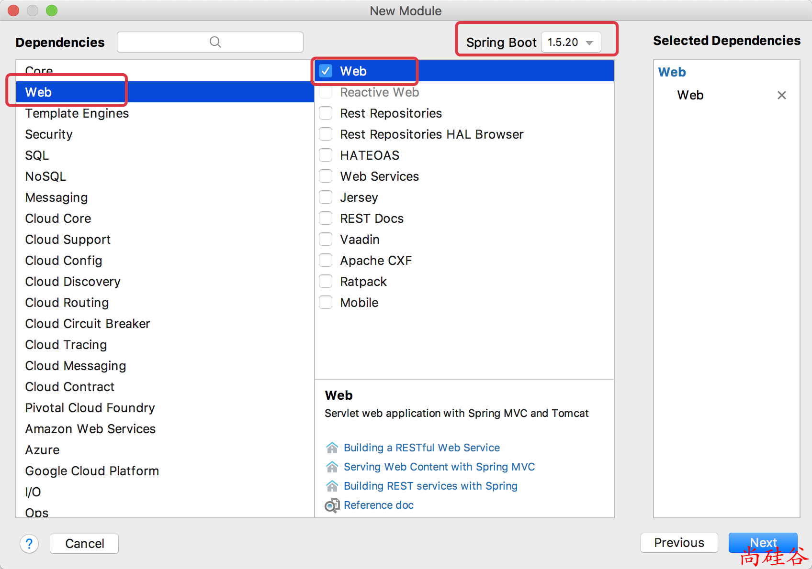Select the Web category in the list
Screen dimensions: 812x569
pos(165,92)
